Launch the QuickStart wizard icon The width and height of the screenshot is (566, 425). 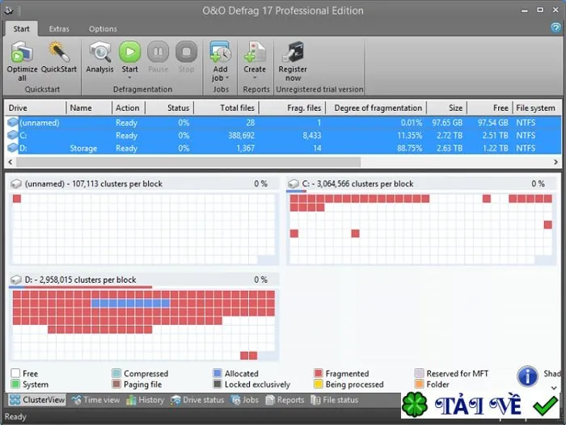[x=59, y=52]
